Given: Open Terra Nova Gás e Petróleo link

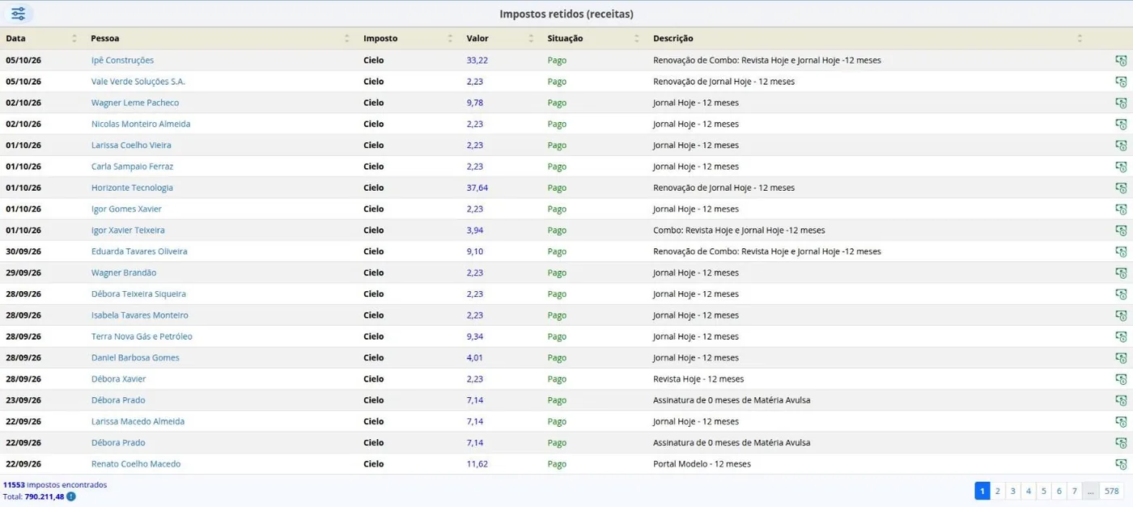Looking at the screenshot, I should click(142, 336).
